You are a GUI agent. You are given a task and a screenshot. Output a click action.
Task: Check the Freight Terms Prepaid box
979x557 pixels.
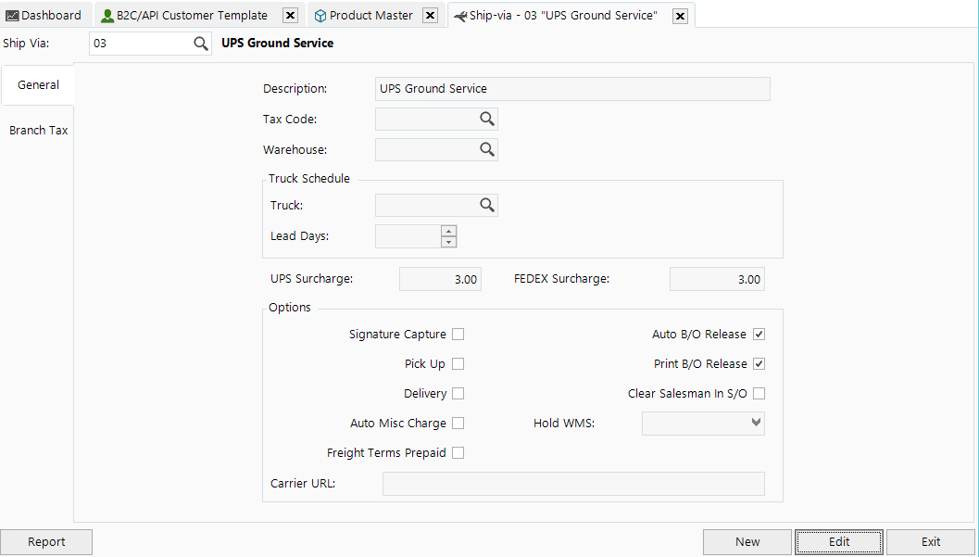pyautogui.click(x=458, y=452)
